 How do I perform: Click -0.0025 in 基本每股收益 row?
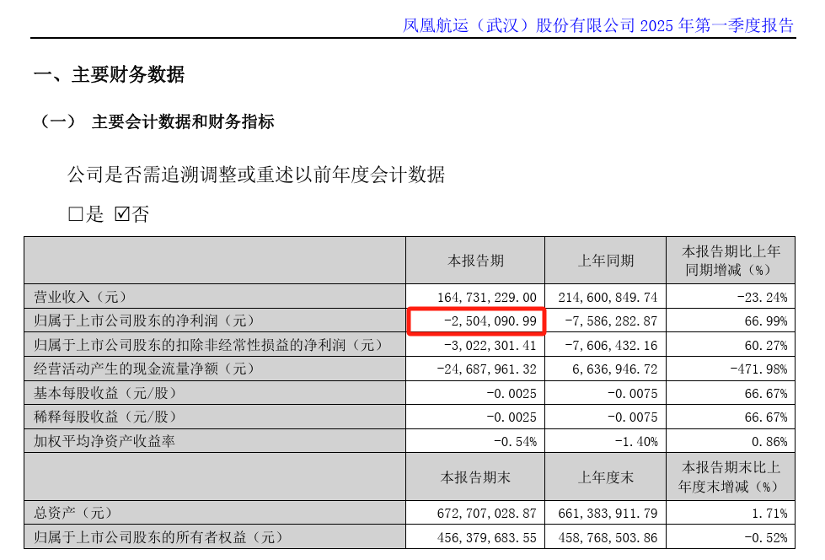[x=512, y=394]
